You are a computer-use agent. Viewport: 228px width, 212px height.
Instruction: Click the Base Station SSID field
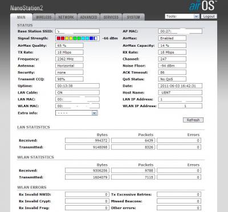click(x=78, y=31)
